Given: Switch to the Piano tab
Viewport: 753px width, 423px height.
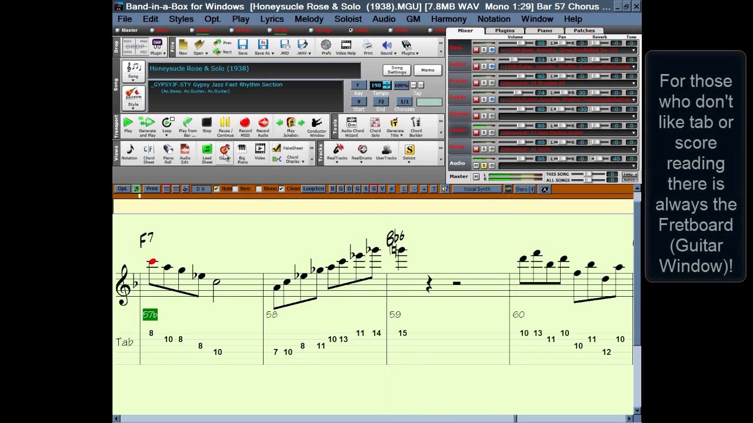Looking at the screenshot, I should 544,31.
